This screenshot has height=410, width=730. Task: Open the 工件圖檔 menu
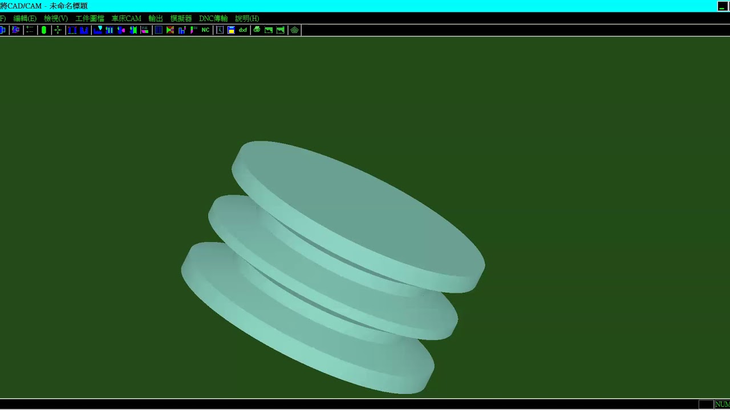click(90, 18)
